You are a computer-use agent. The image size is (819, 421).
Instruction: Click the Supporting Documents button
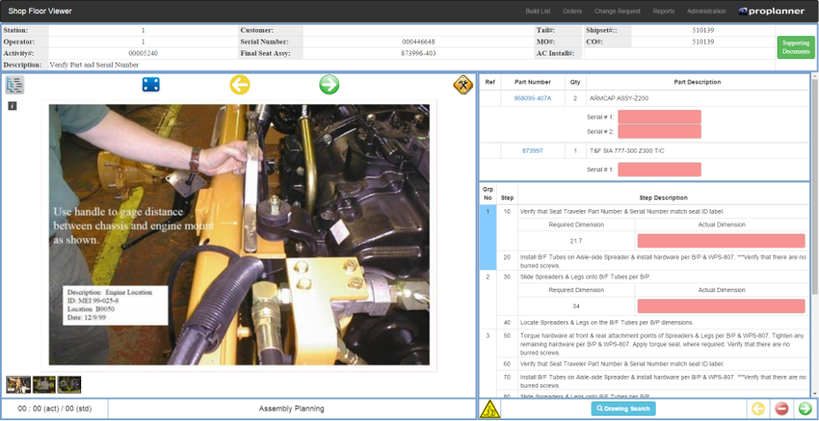click(795, 48)
